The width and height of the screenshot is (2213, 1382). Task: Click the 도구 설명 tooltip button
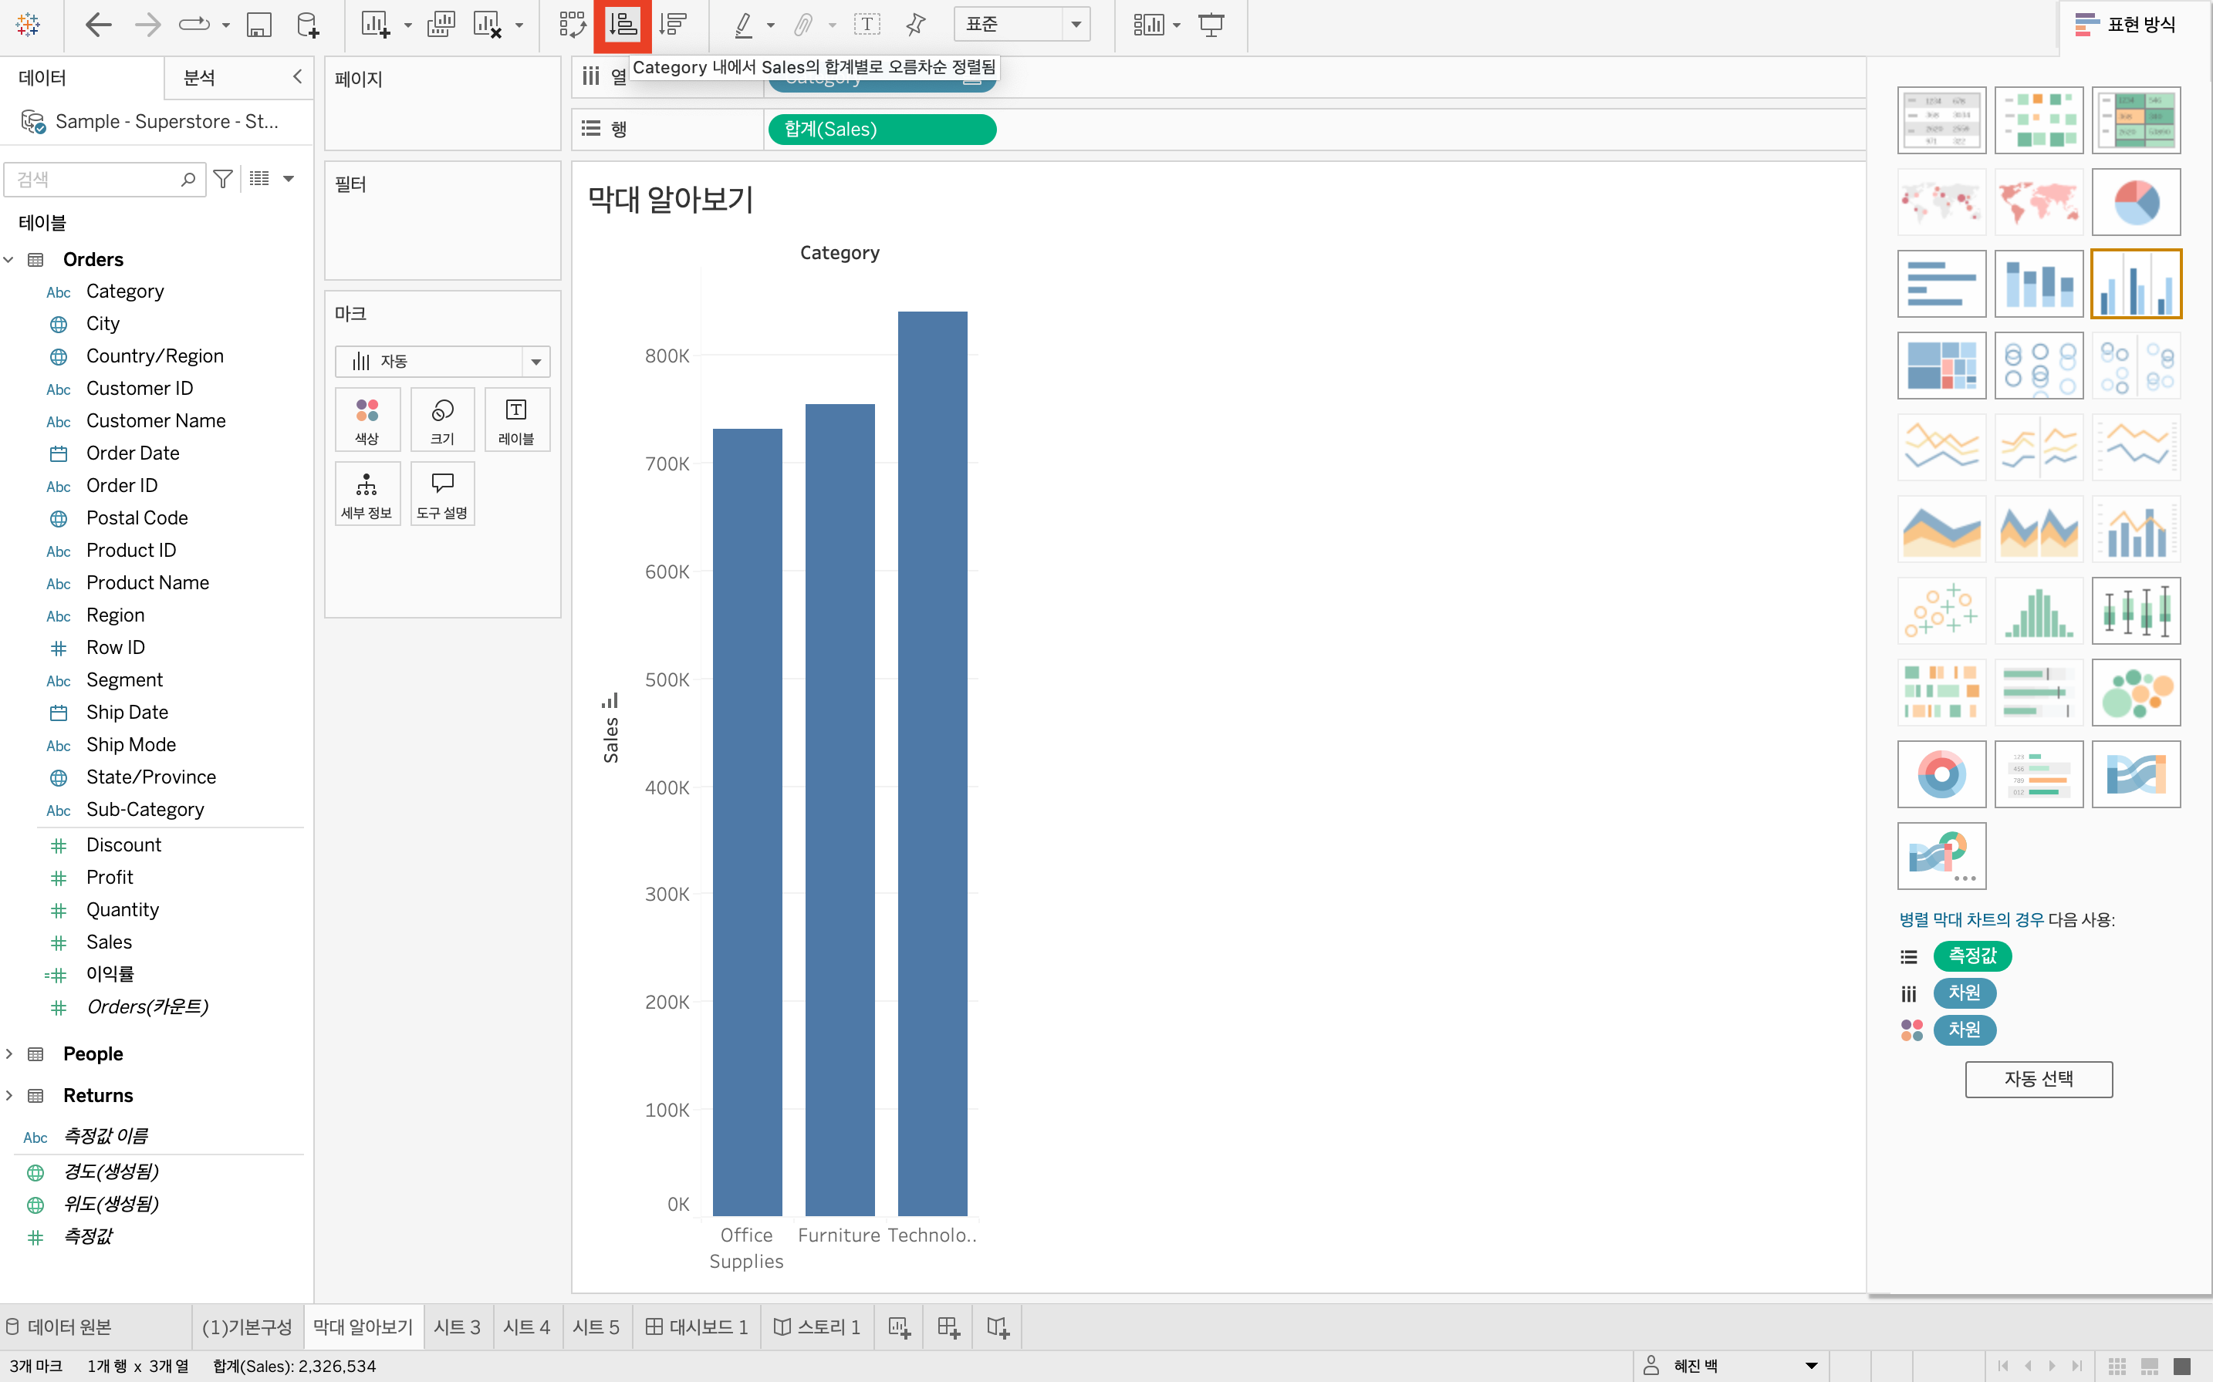[443, 494]
